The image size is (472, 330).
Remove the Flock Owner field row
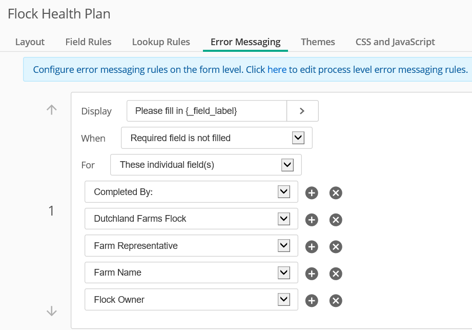click(335, 301)
